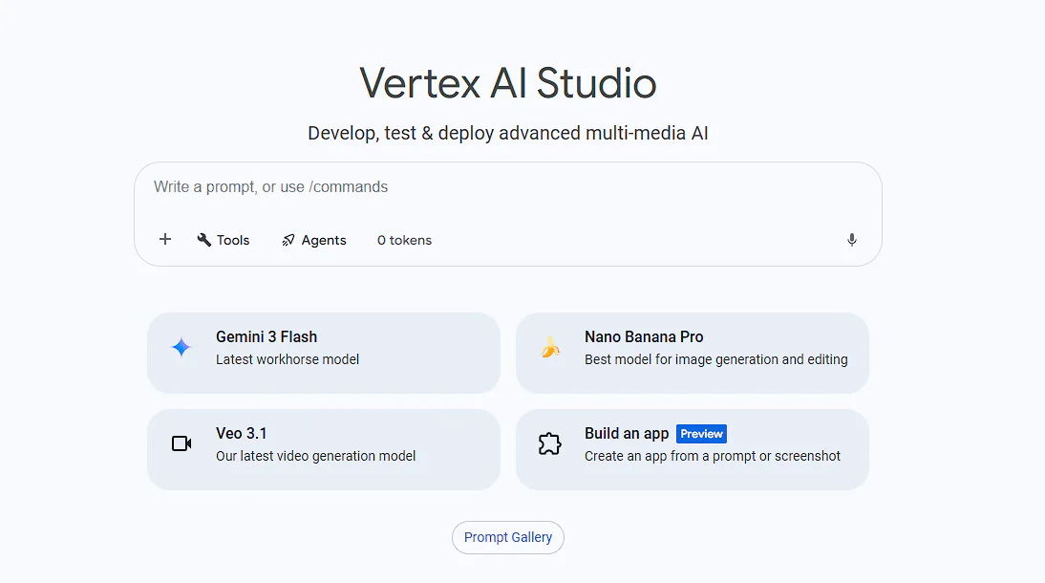This screenshot has width=1045, height=583.
Task: Click the plus icon to add attachments
Action: coord(164,239)
